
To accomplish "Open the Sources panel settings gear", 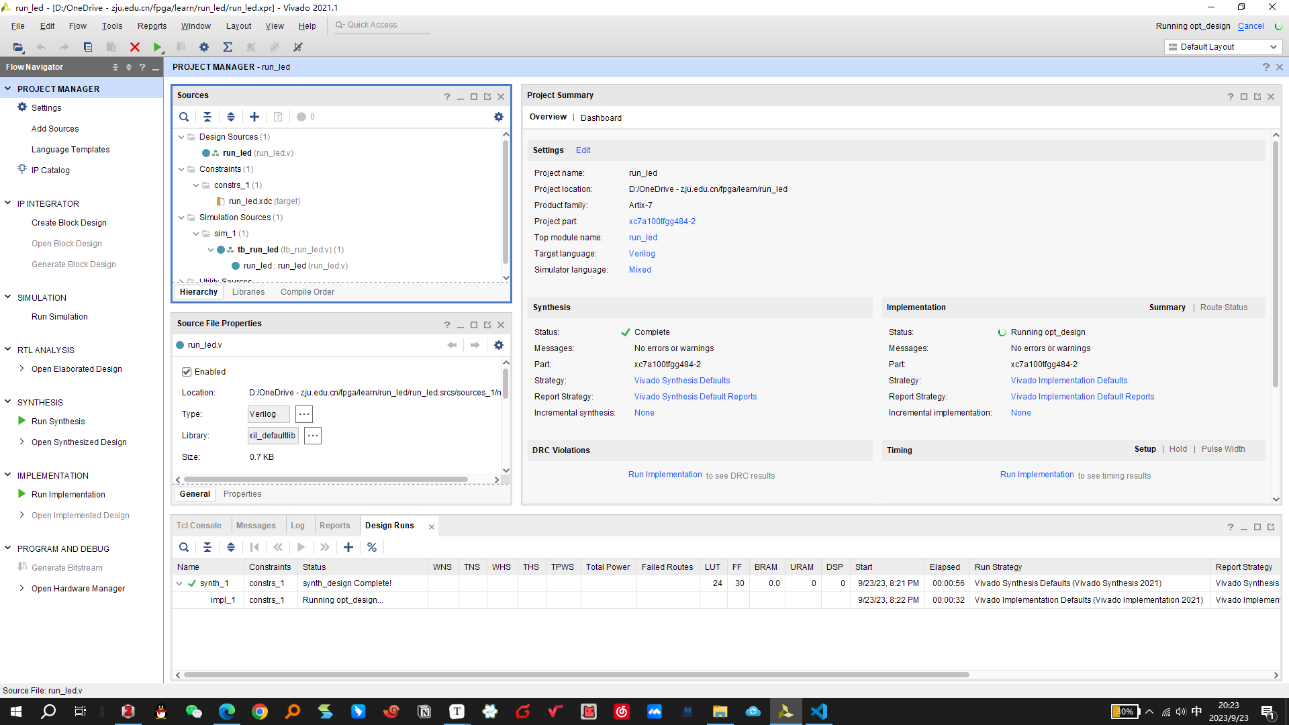I will (498, 117).
